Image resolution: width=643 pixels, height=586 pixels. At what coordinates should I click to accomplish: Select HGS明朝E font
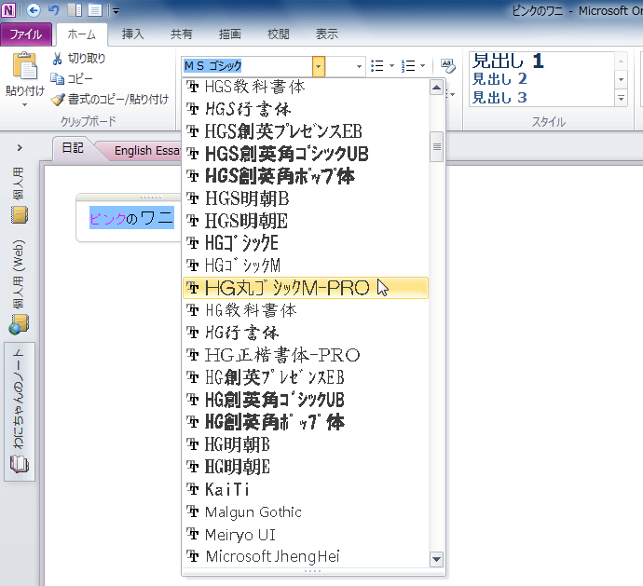[306, 221]
